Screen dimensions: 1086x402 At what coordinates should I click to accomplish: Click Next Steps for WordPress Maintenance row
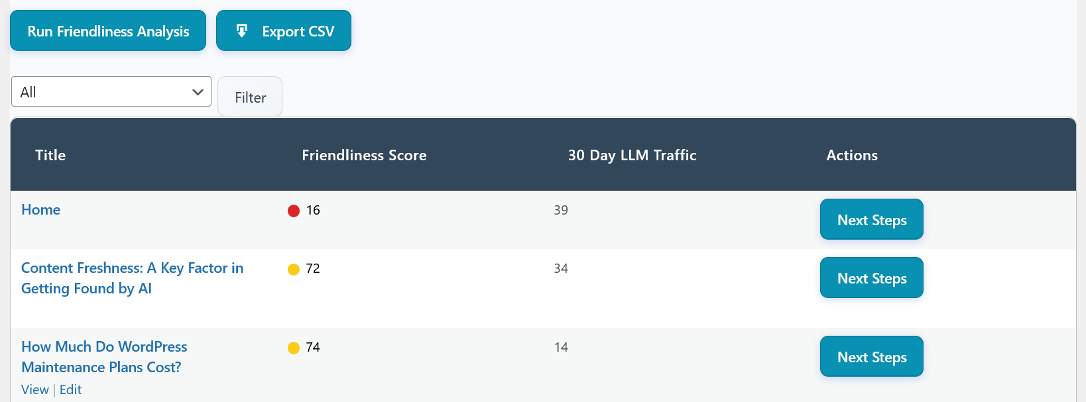pyautogui.click(x=871, y=356)
